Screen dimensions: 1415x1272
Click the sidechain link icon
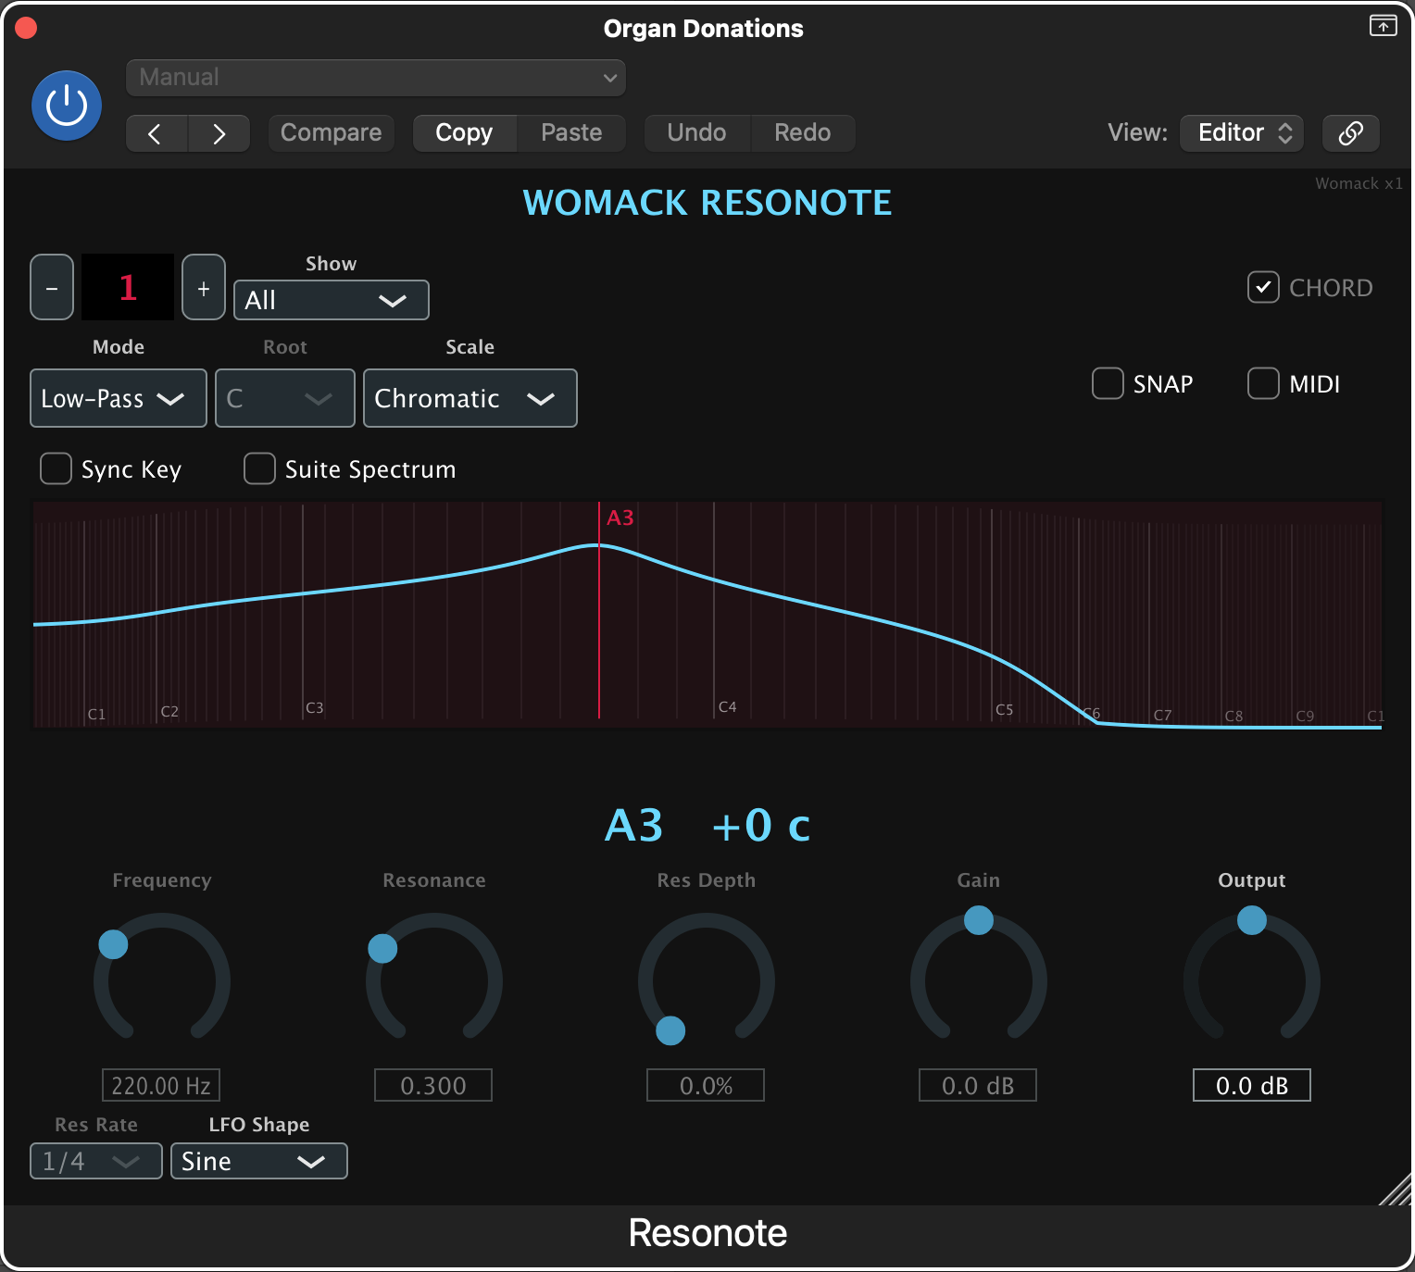tap(1351, 133)
